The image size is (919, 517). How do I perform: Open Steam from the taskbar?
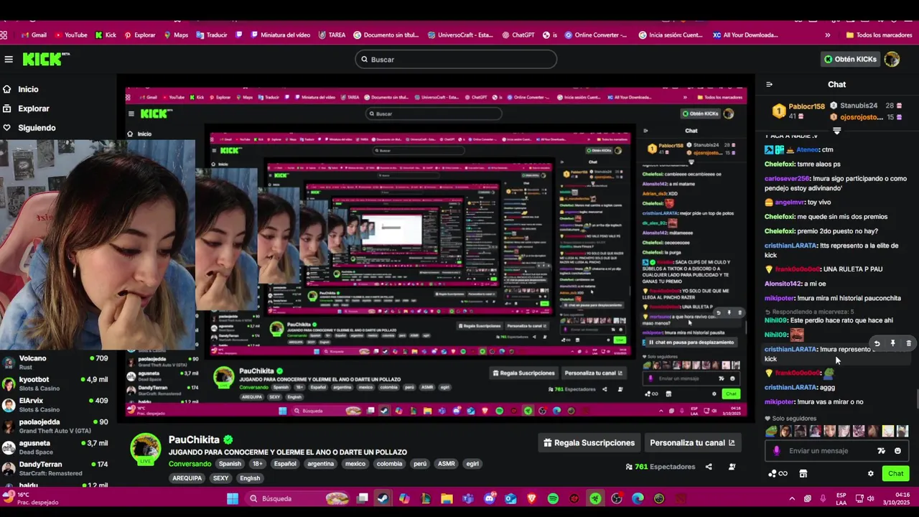383,498
